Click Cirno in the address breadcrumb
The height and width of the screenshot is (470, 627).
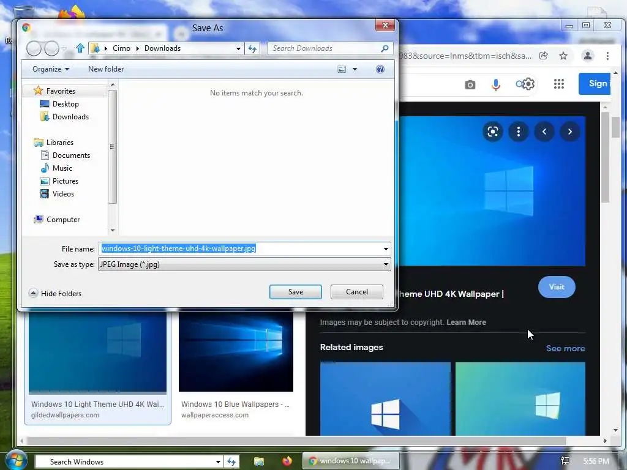[x=122, y=48]
